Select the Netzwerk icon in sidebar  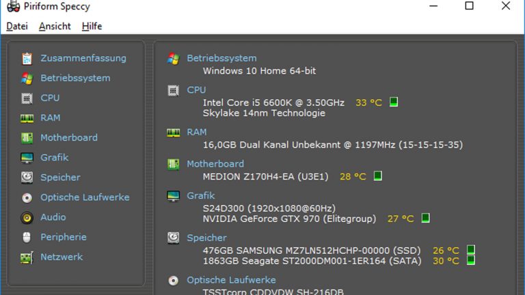27,257
